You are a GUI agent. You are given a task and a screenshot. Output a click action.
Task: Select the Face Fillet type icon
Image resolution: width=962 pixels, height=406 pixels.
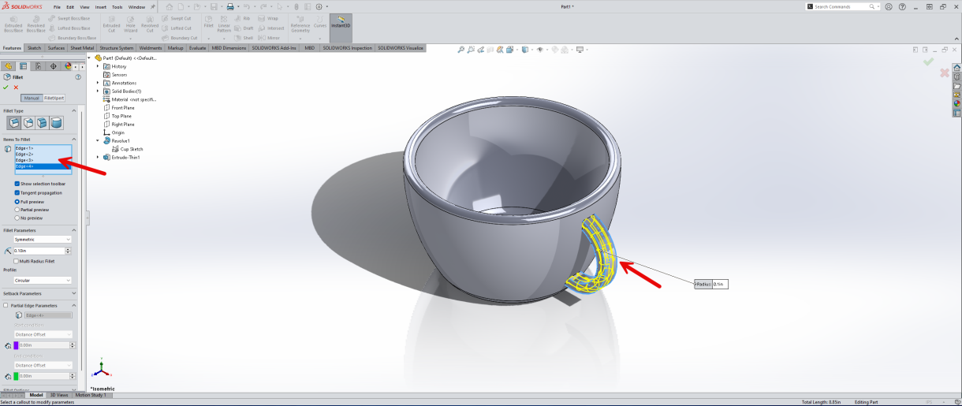click(x=42, y=123)
